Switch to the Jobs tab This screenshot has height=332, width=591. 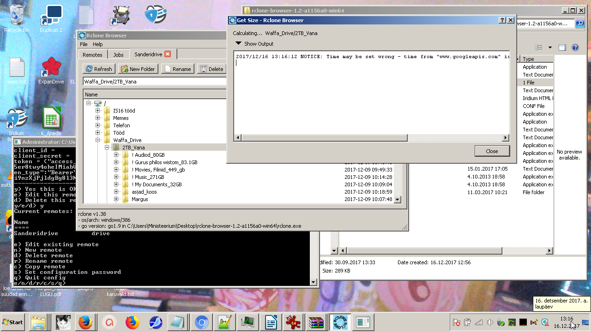(x=118, y=54)
